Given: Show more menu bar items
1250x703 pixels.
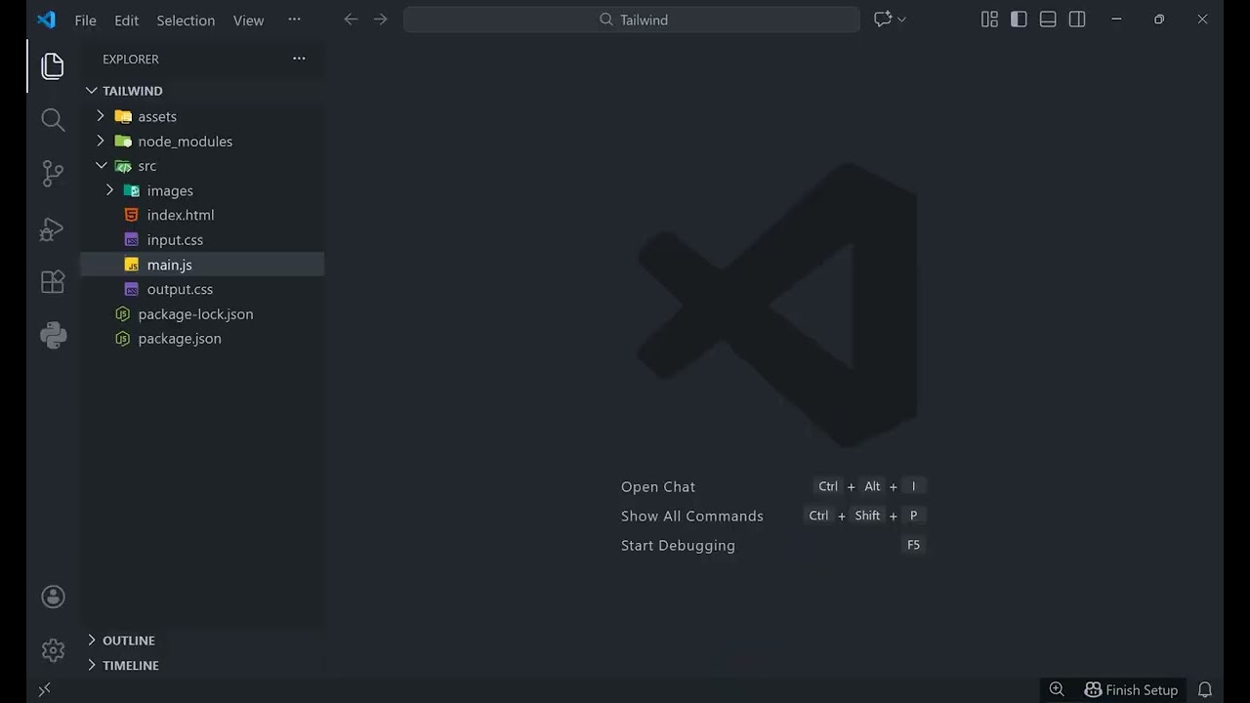Looking at the screenshot, I should pos(295,20).
